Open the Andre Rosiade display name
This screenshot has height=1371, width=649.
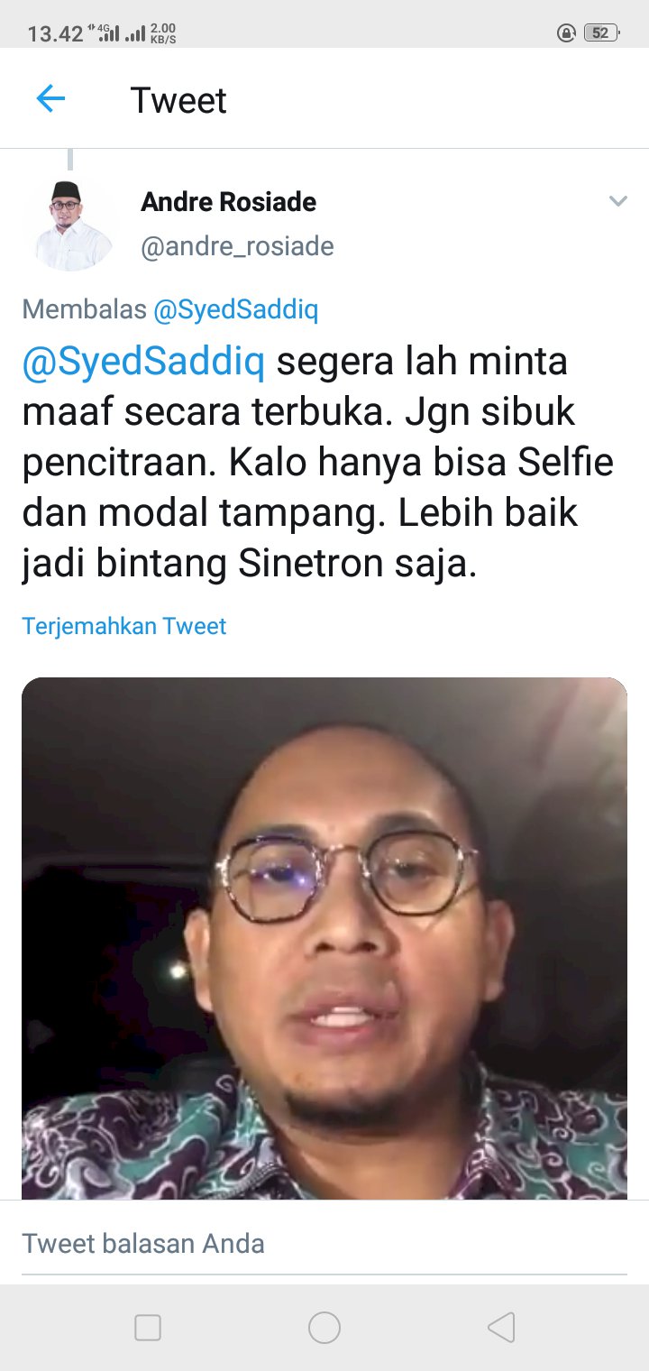[228, 202]
